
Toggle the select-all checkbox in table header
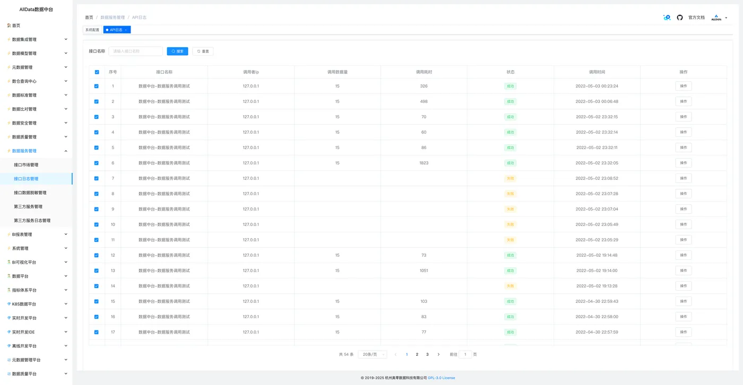(x=97, y=72)
